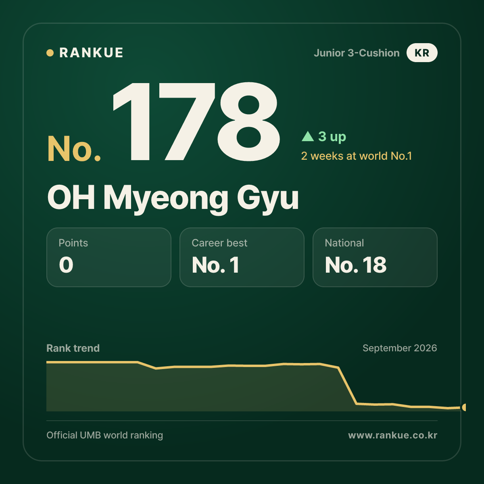The width and height of the screenshot is (484, 484).
Task: Click the RANKUE logo text
Action: click(x=91, y=53)
